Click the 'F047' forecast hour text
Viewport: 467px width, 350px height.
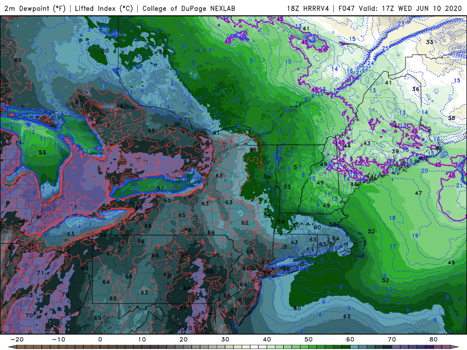pyautogui.click(x=347, y=8)
